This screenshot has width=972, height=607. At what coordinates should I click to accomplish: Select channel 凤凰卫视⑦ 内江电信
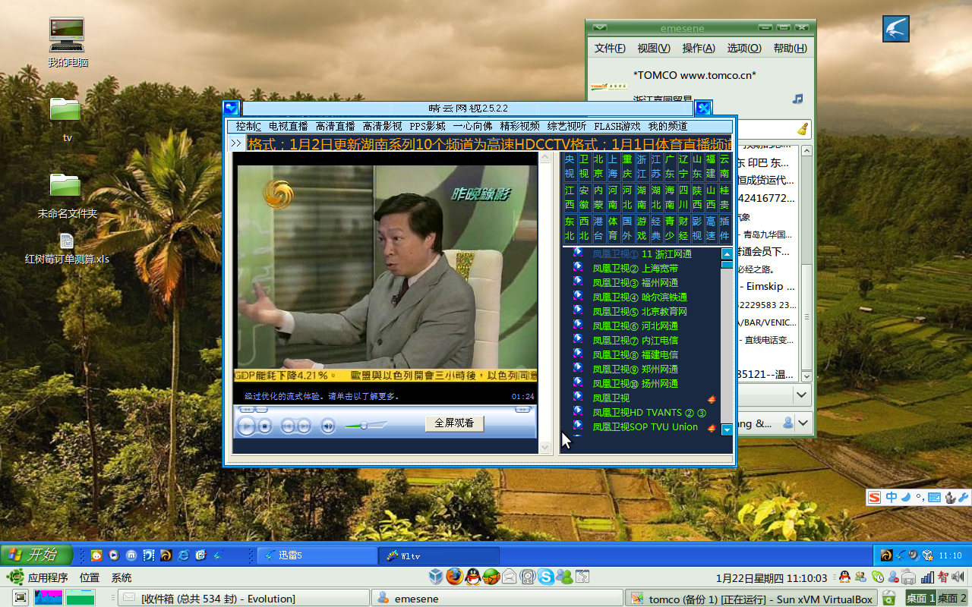636,341
